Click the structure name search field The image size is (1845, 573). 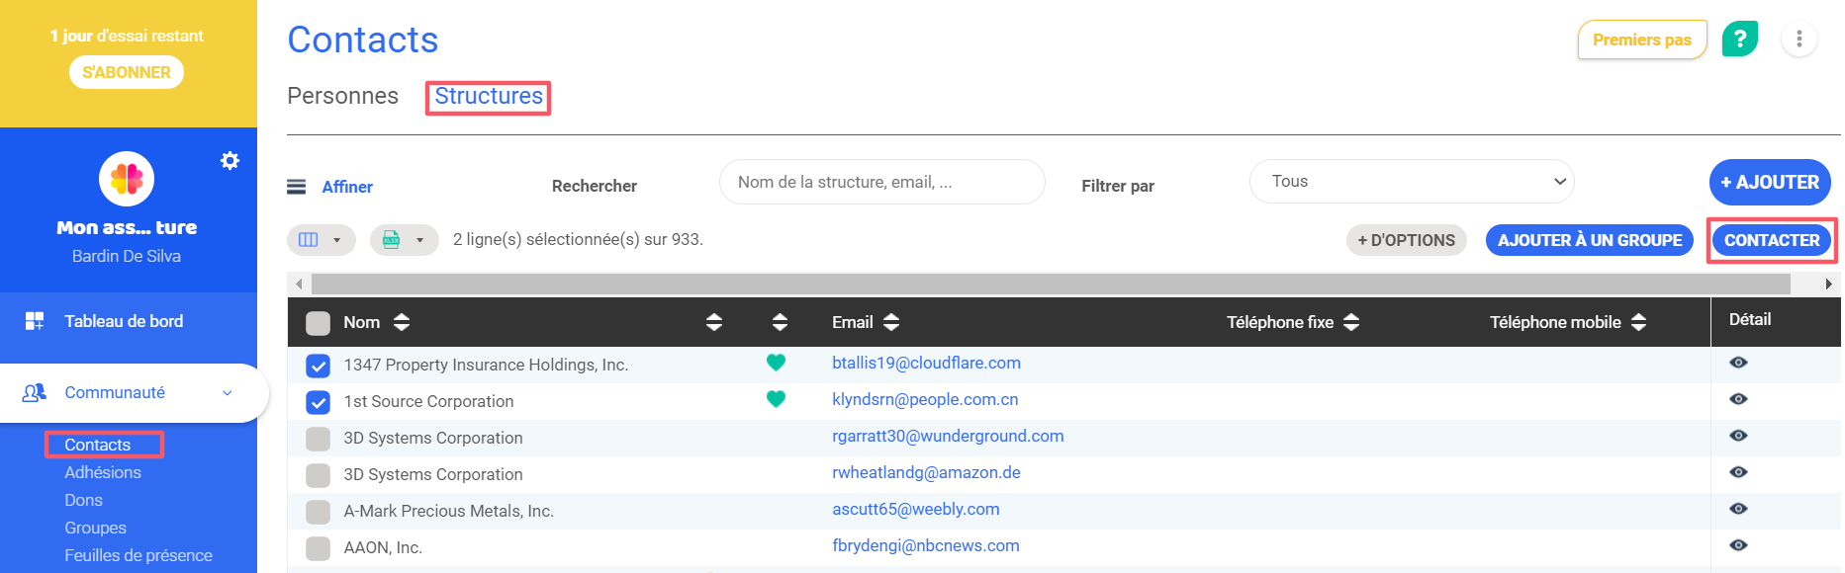point(880,182)
